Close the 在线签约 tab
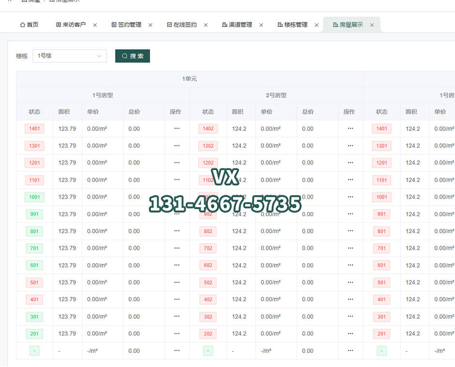The width and height of the screenshot is (455, 367). pos(206,25)
